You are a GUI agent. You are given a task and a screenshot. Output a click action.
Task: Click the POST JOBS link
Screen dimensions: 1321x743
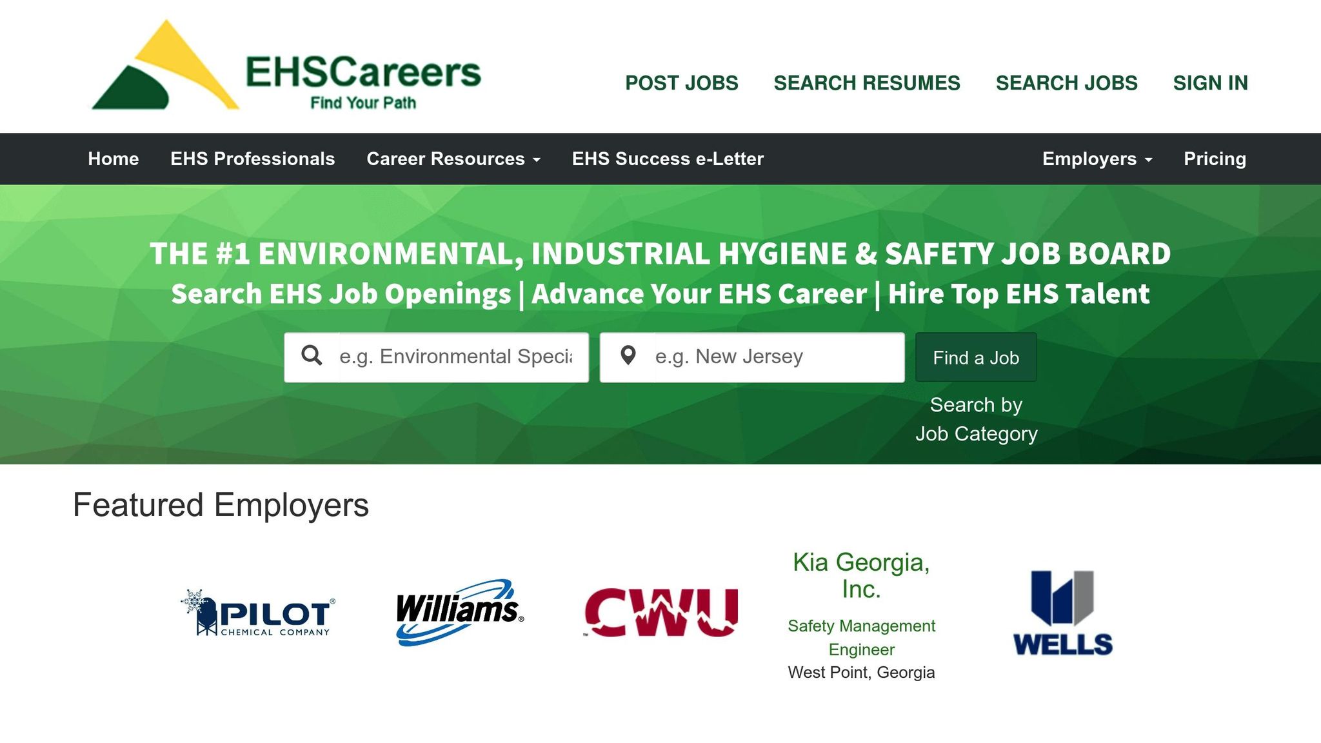[681, 83]
